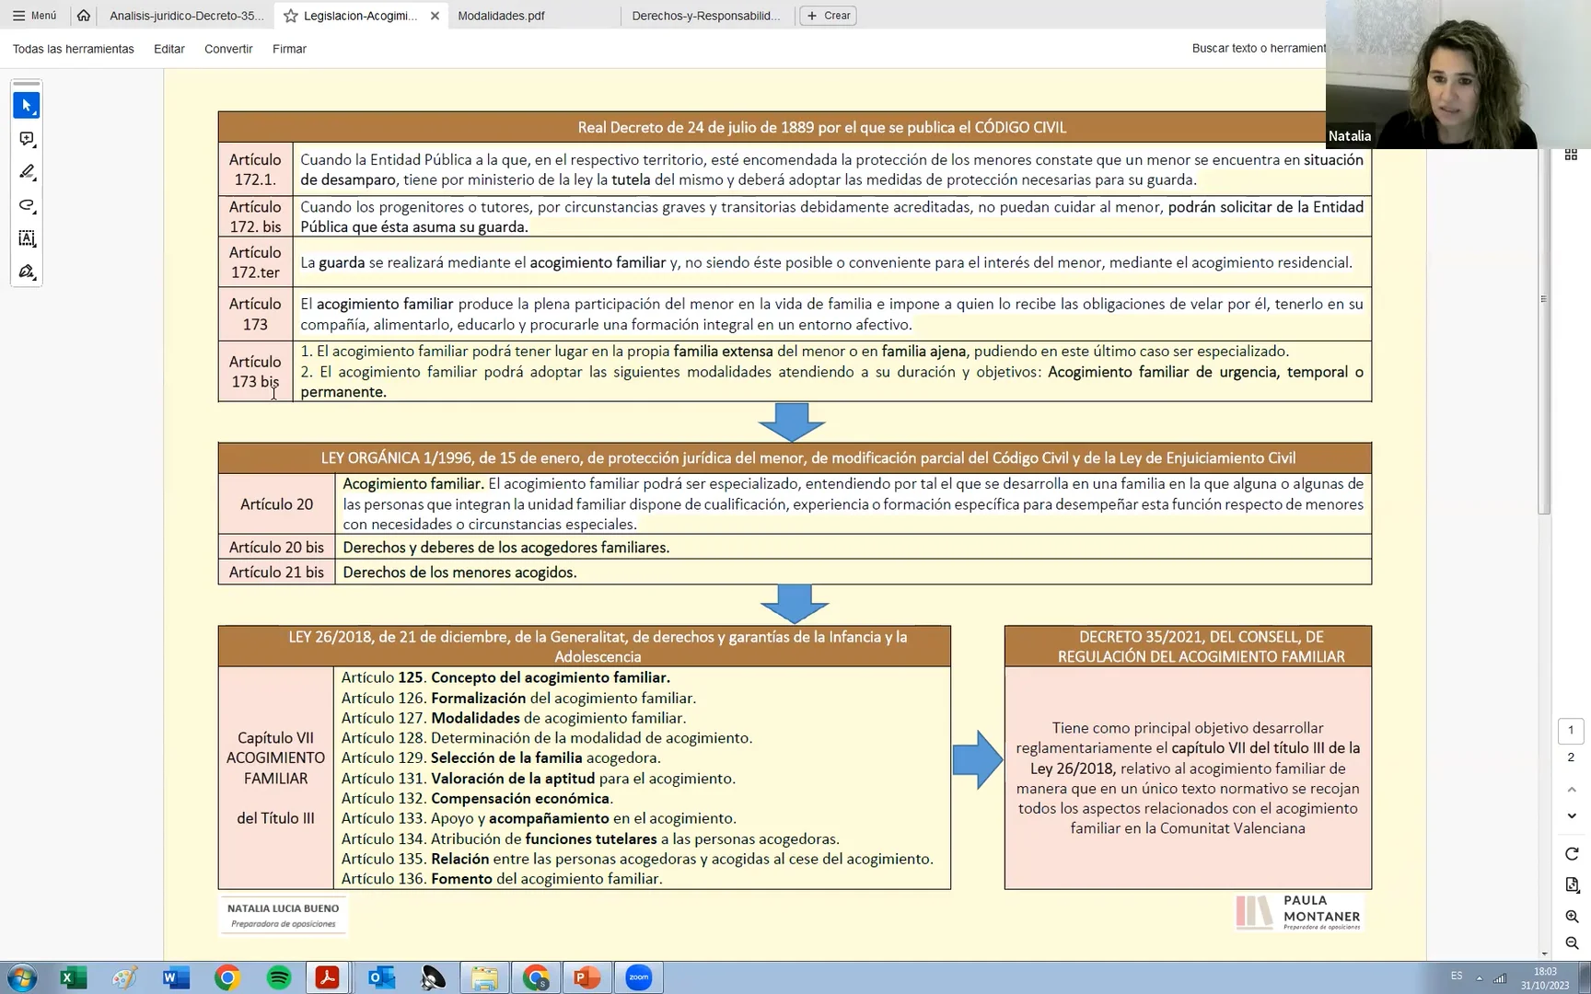Click the page number field showing 1

[x=1571, y=730]
